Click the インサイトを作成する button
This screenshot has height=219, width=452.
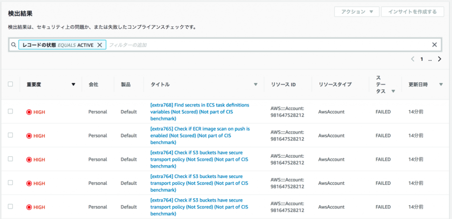[413, 12]
